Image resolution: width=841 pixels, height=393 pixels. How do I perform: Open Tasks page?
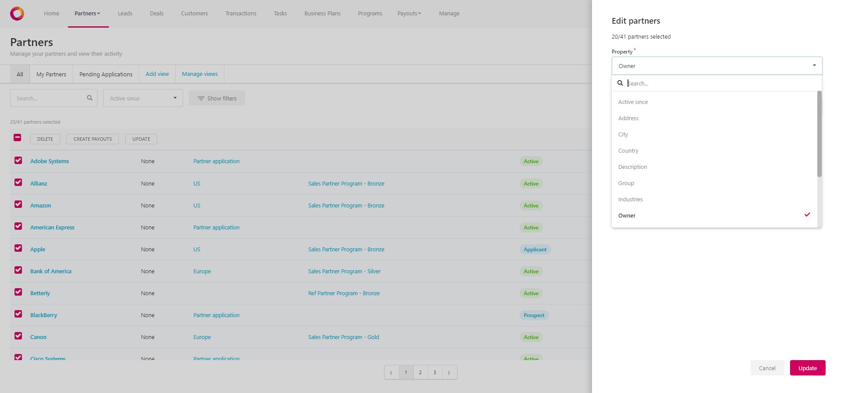[x=280, y=14]
